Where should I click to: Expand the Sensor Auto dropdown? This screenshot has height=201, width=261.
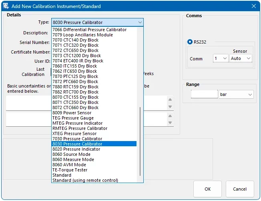point(241,58)
